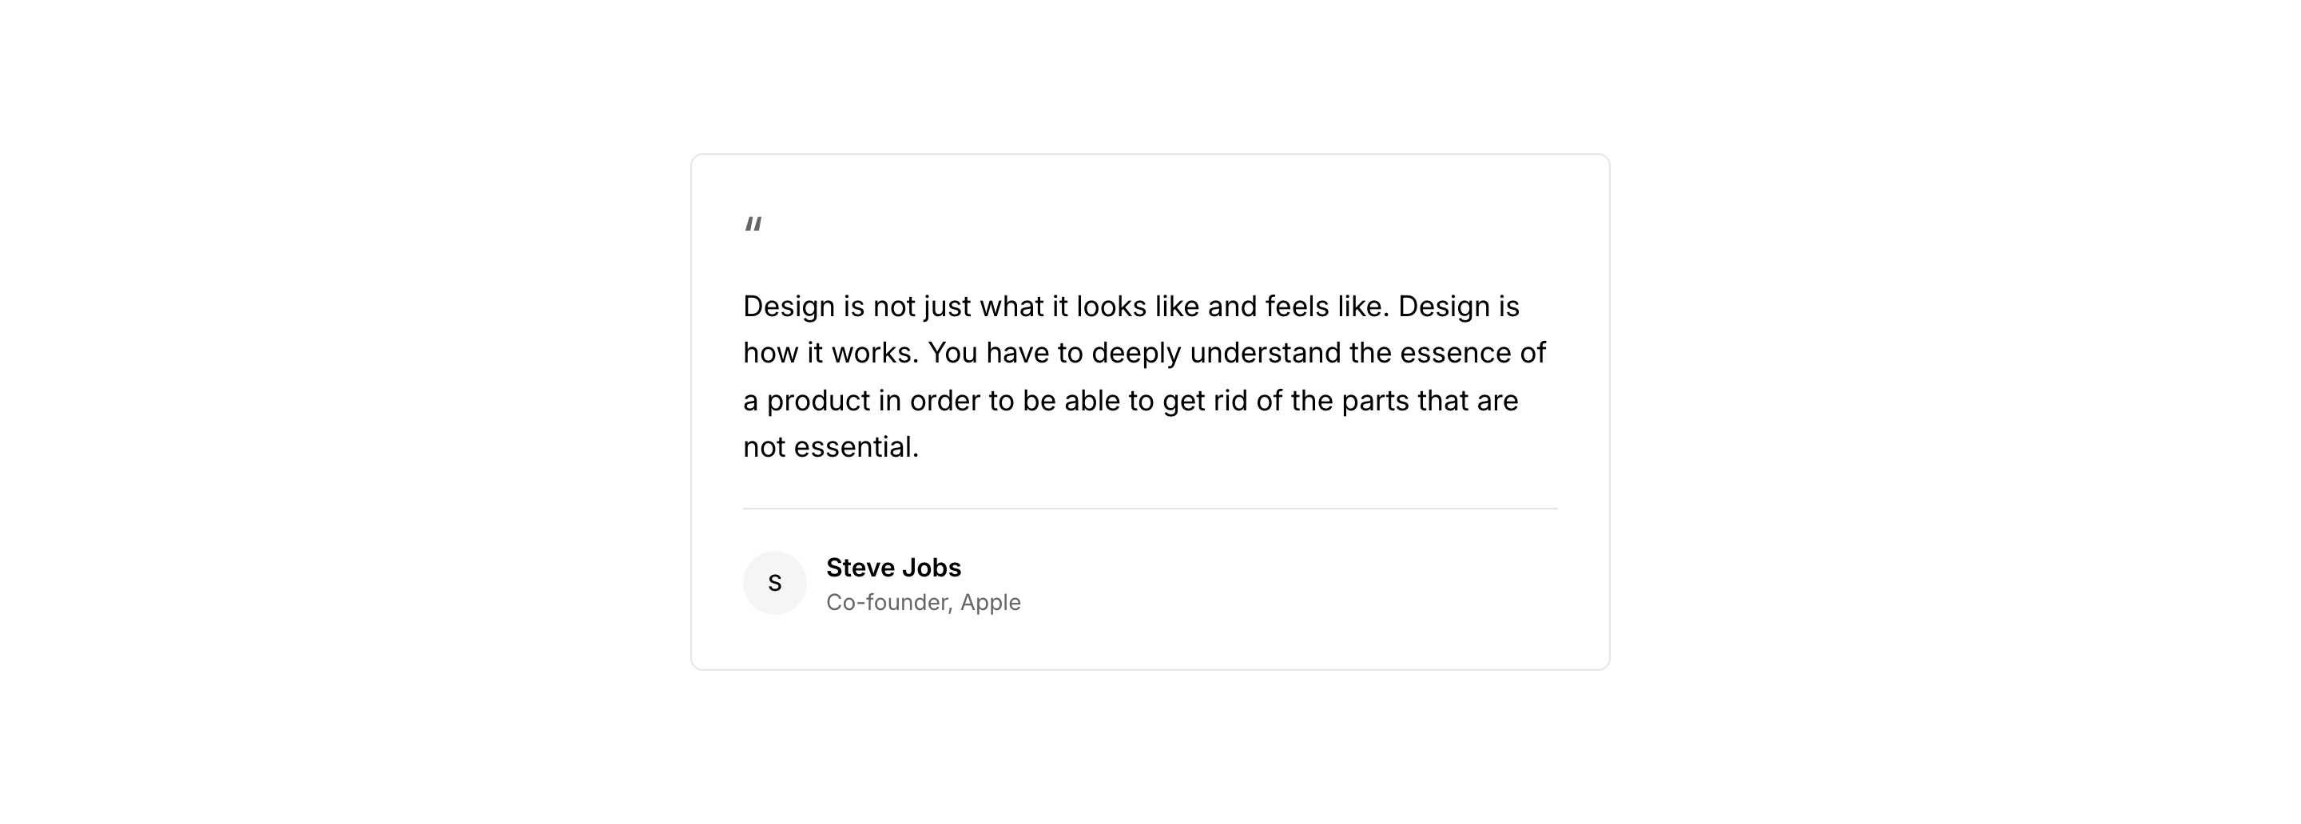Click the quotation mark icon
The image size is (2301, 824).
[x=753, y=224]
